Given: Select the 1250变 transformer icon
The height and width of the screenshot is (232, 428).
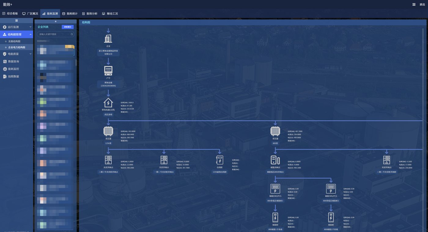Looking at the screenshot, I should tap(108, 131).
